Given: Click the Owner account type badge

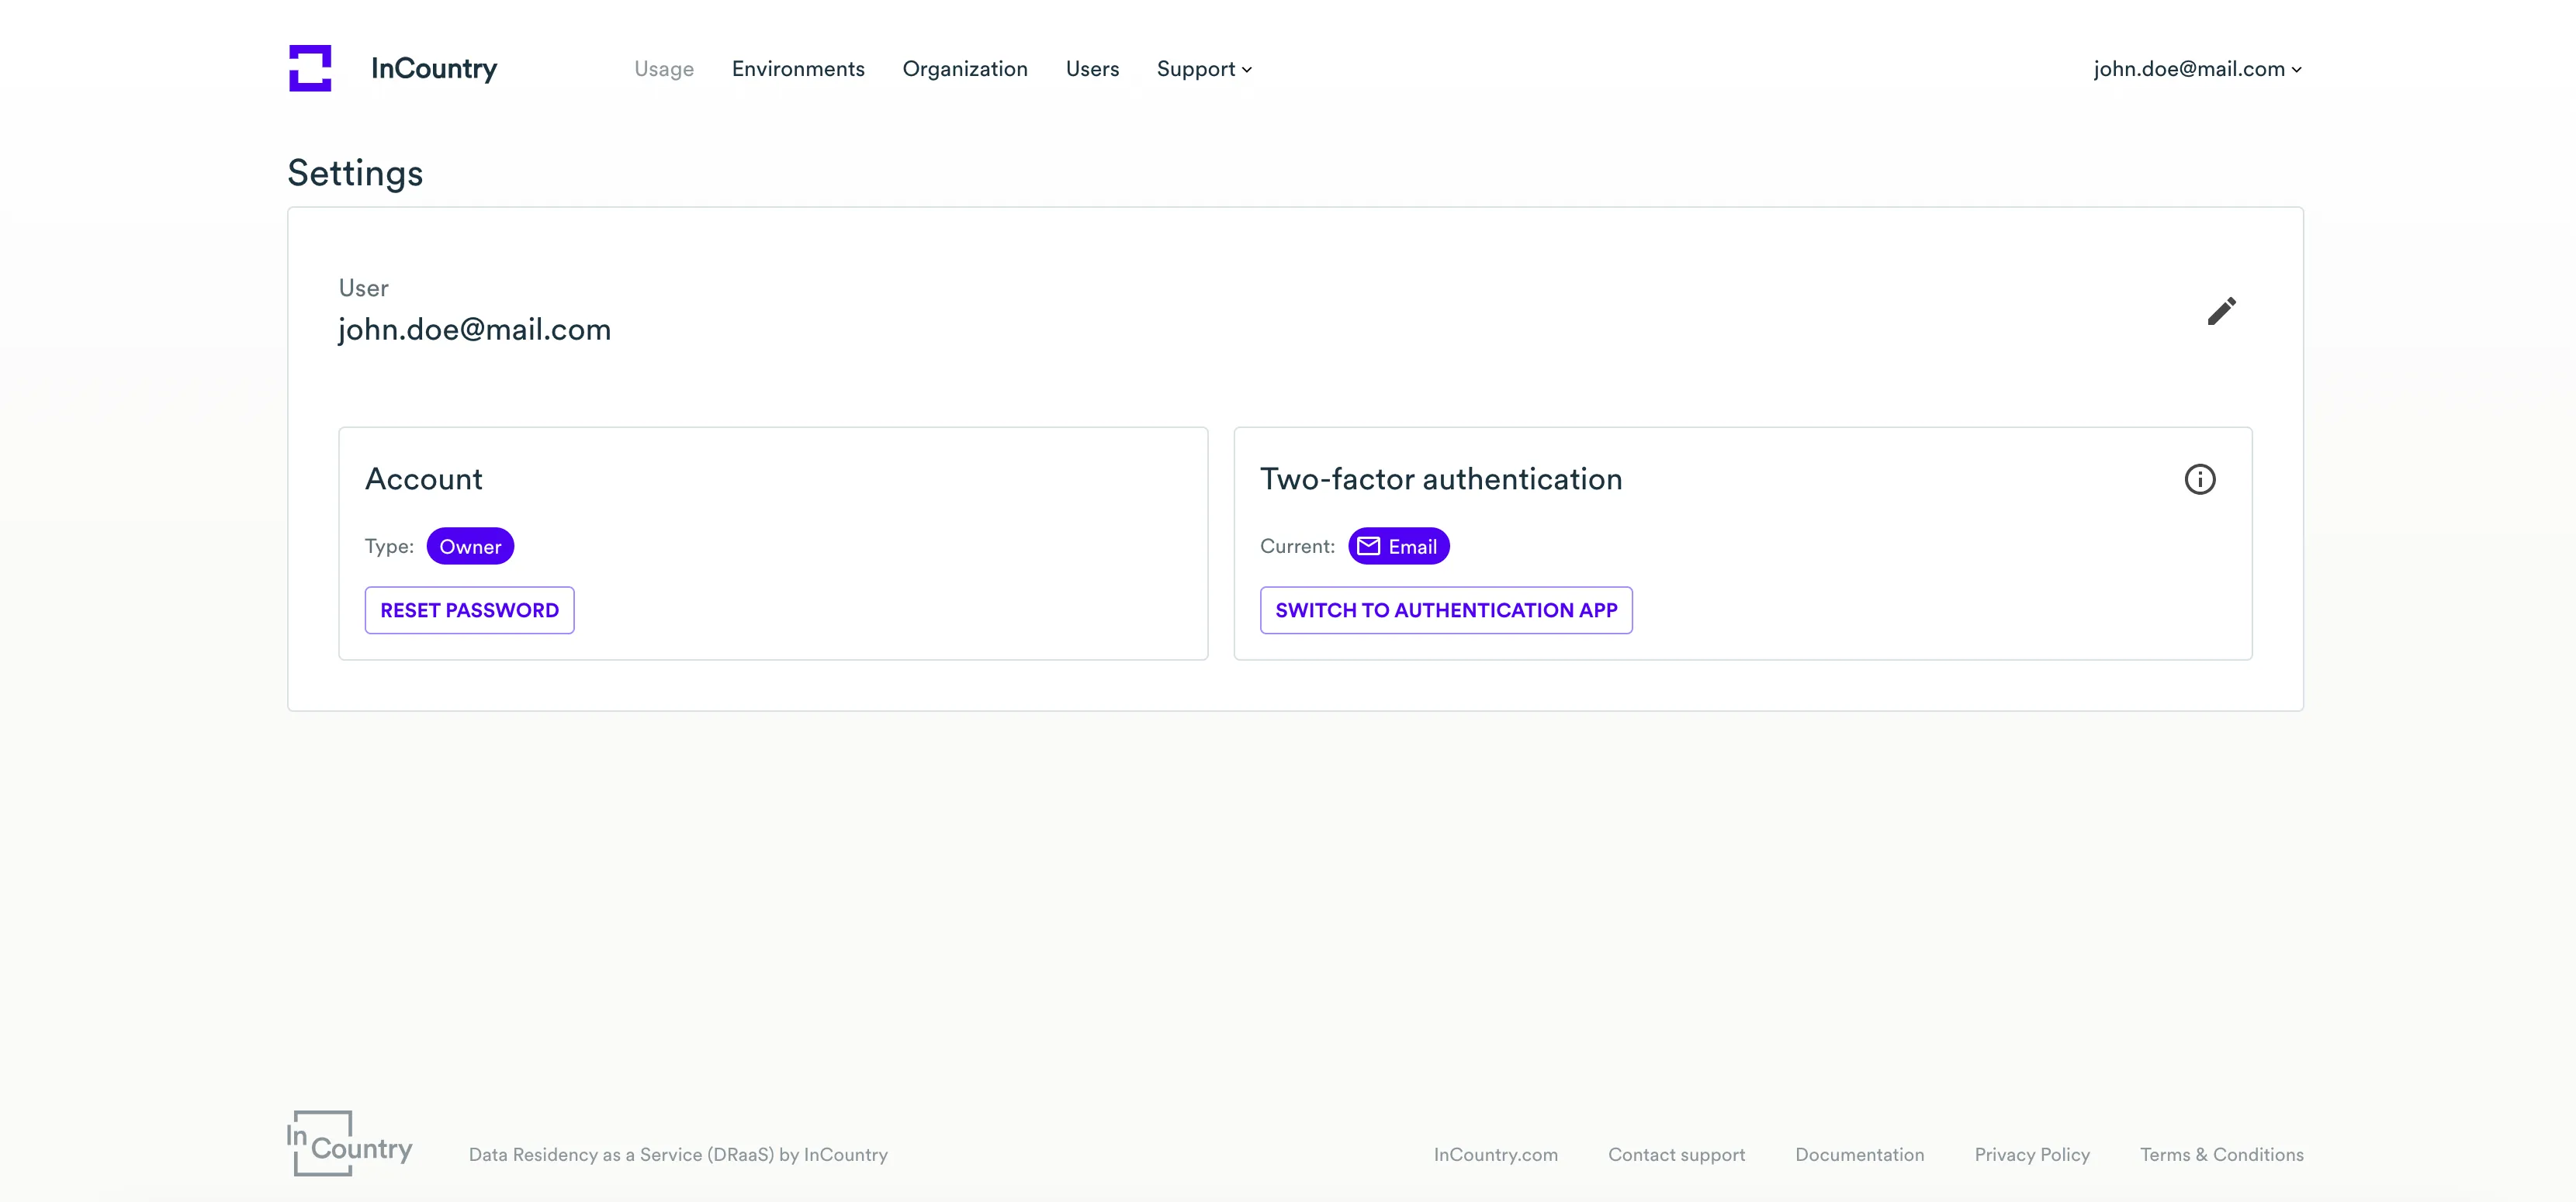Looking at the screenshot, I should (470, 547).
